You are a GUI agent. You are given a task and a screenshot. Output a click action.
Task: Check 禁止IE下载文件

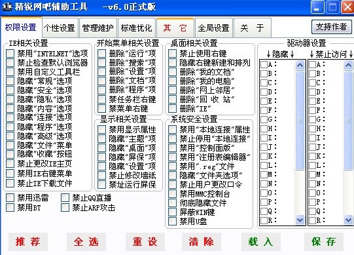(x=10, y=183)
